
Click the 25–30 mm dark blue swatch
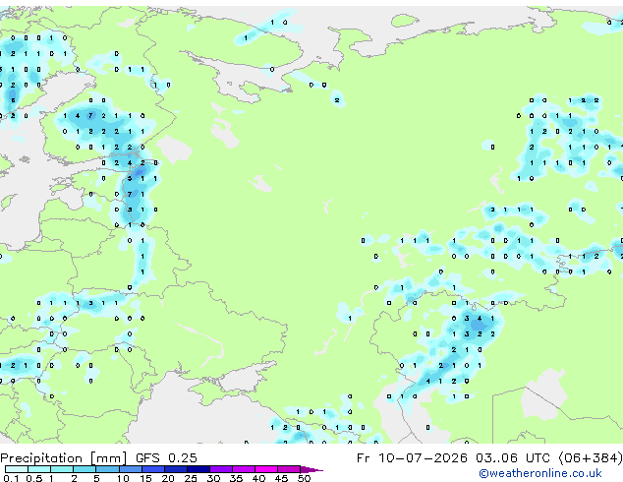pyautogui.click(x=198, y=469)
